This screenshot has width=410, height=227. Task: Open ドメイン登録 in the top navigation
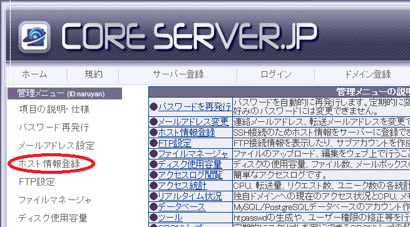(367, 74)
